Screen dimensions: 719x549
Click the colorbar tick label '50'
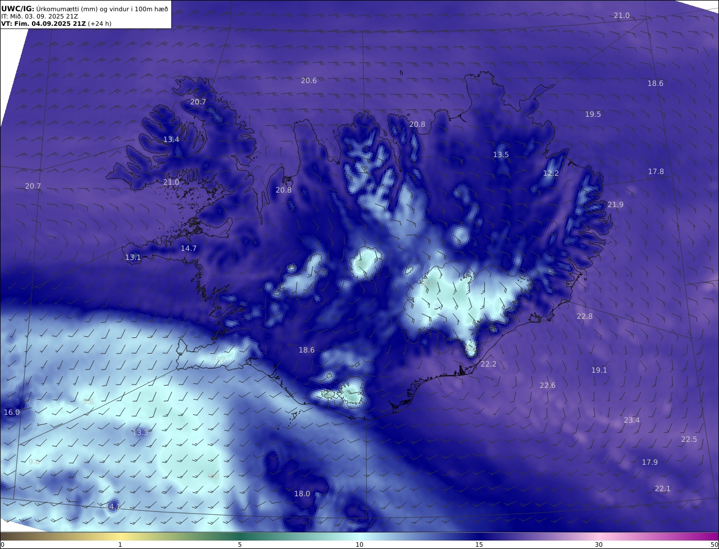[x=714, y=545]
